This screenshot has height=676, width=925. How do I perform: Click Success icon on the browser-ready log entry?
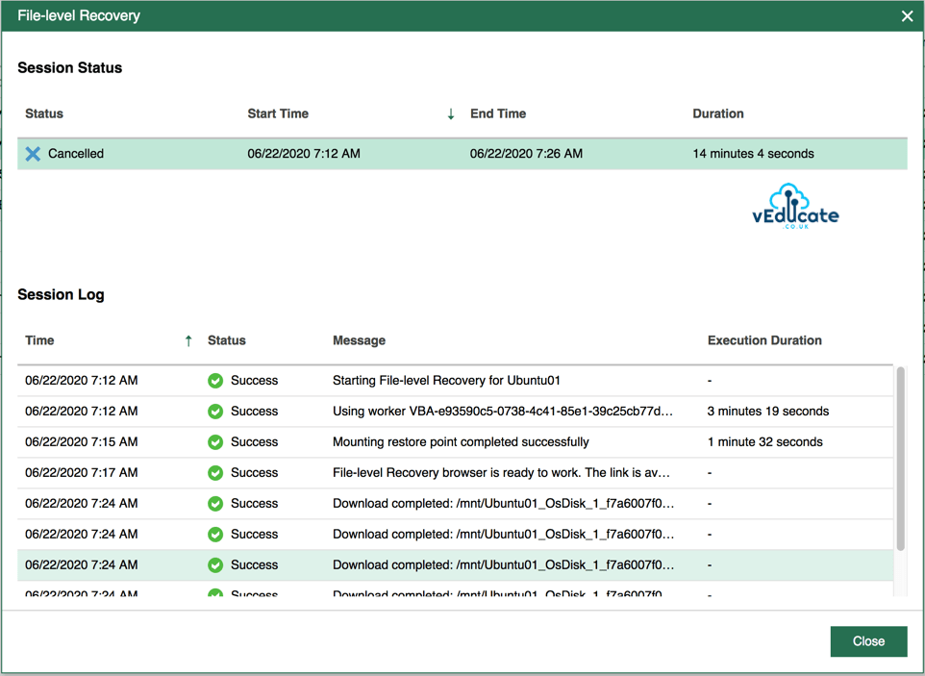[214, 472]
